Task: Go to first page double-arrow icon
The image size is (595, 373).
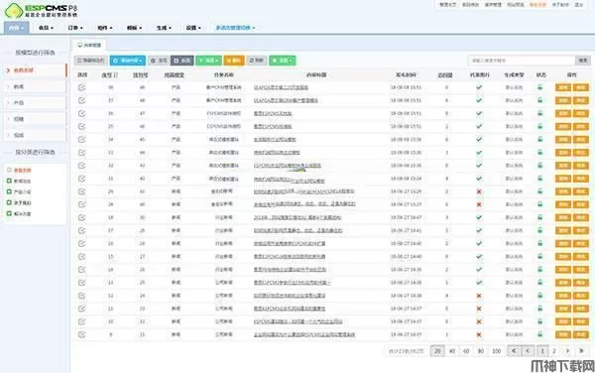Action: point(514,351)
